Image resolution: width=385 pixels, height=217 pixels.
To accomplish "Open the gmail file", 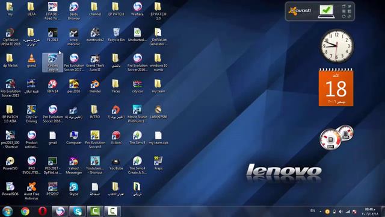I will click(52, 137).
